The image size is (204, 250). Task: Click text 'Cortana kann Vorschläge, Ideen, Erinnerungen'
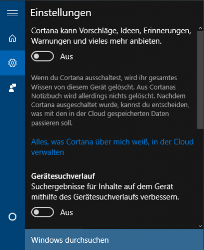click(x=111, y=31)
